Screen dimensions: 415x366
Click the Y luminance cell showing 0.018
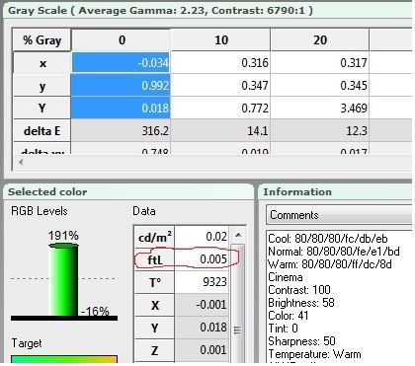click(x=121, y=108)
